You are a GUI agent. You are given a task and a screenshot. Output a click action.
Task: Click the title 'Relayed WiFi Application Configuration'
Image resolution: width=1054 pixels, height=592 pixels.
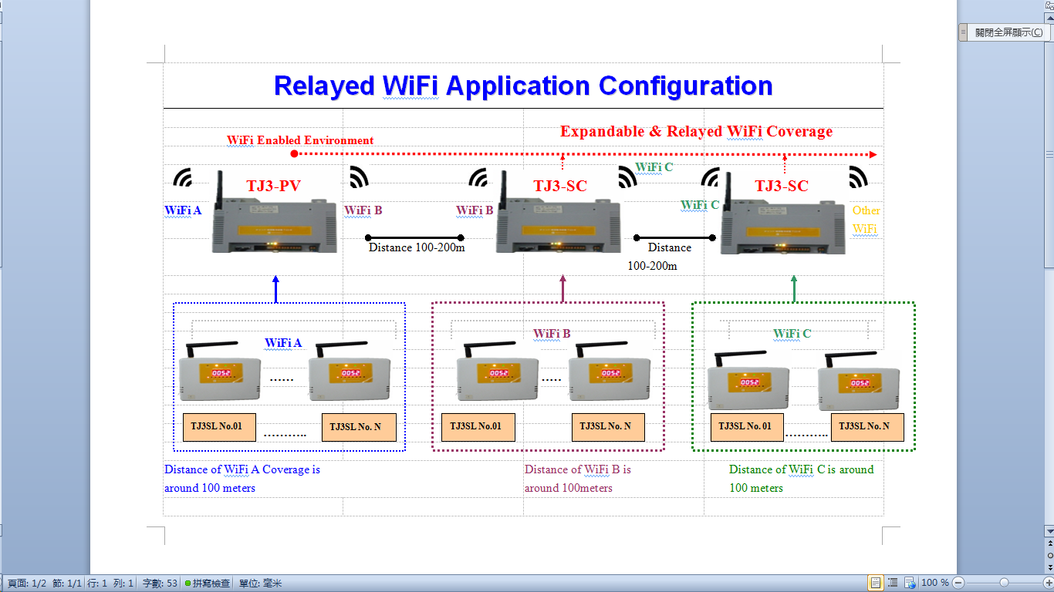point(523,86)
